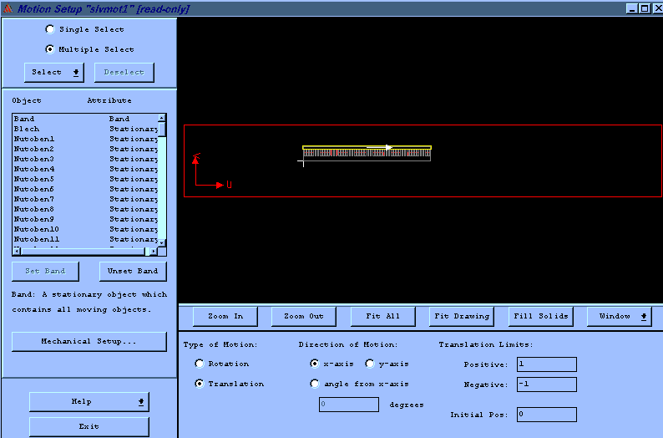Choose the Single Select radio button
Image resolution: width=663 pixels, height=438 pixels.
tap(50, 29)
